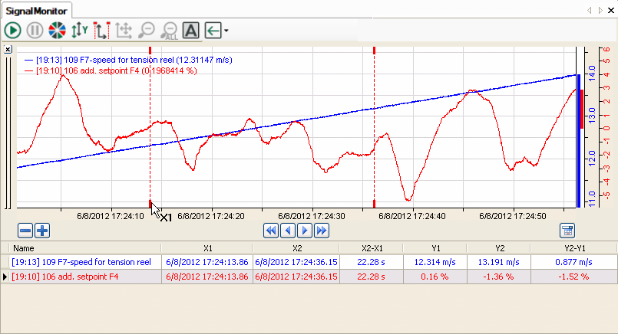Select the SignalMonitor tab
618x334 pixels.
tap(36, 11)
